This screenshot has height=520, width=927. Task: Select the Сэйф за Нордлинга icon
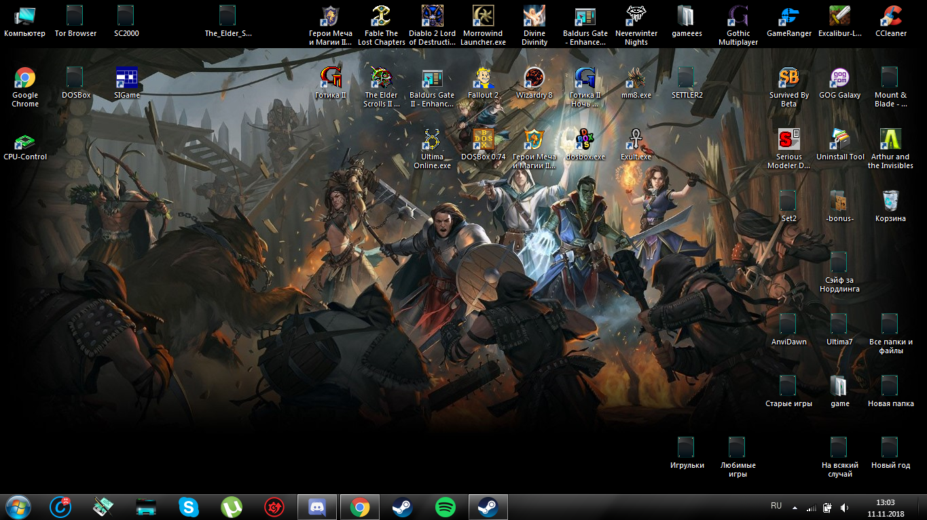coord(840,272)
